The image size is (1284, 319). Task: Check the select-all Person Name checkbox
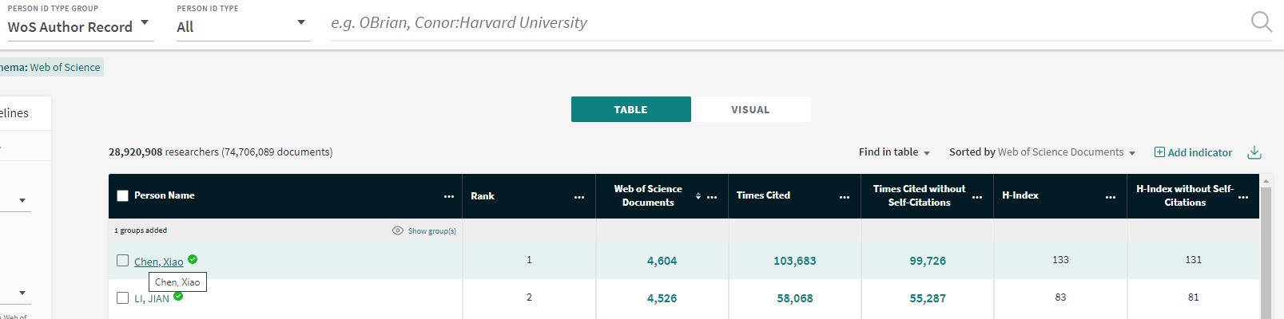click(122, 195)
